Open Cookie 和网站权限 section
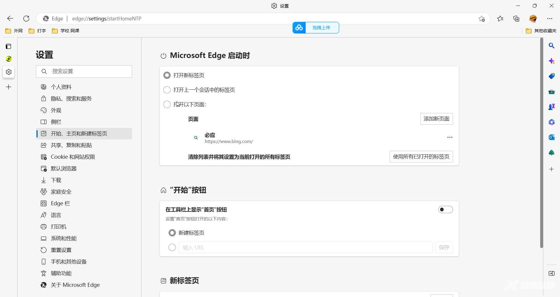 coord(84,157)
